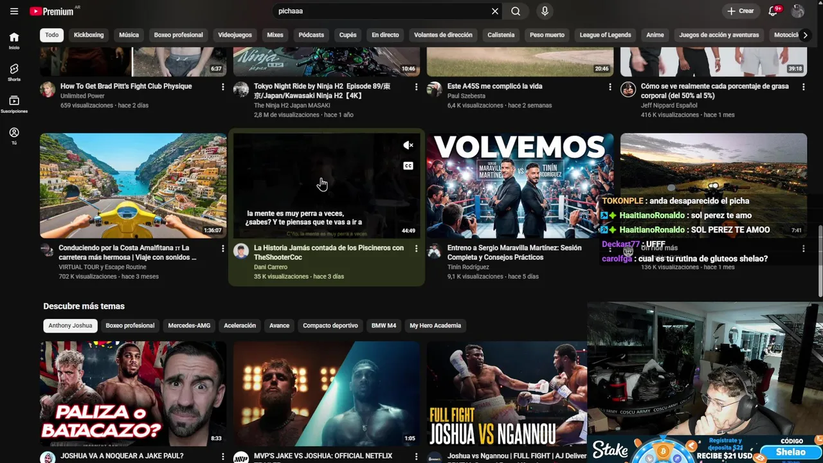Visit the Tinín Rodríguez channel name

click(x=468, y=267)
